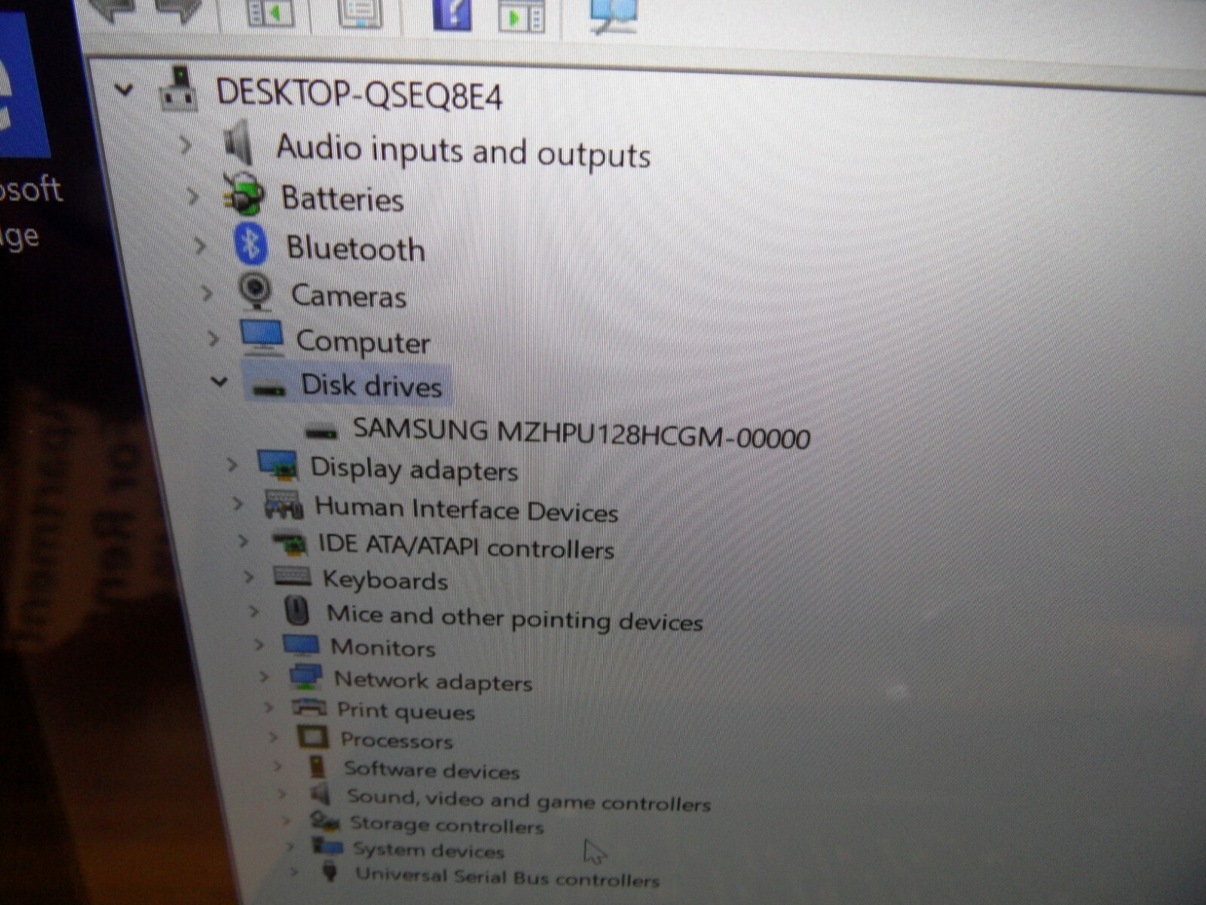Toggle the Show/Hide Action Pane toolbar icon
Viewport: 1206px width, 905px height.
pos(522,16)
